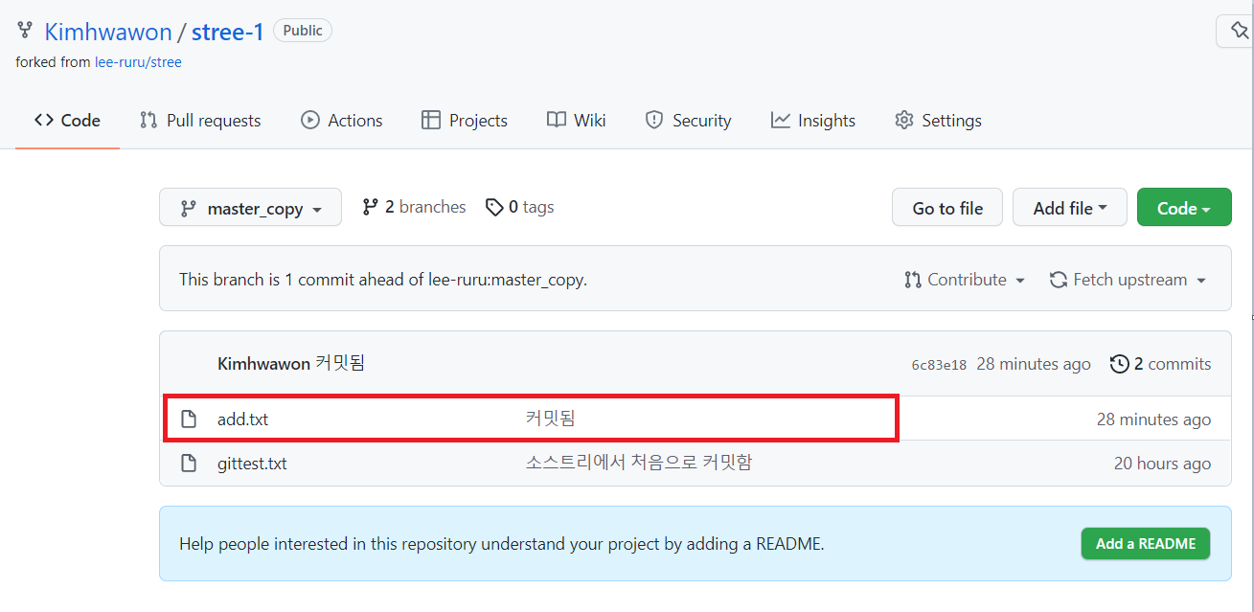This screenshot has height=612, width=1254.
Task: Click the fork icon beside Kimhwawon
Action: (25, 31)
